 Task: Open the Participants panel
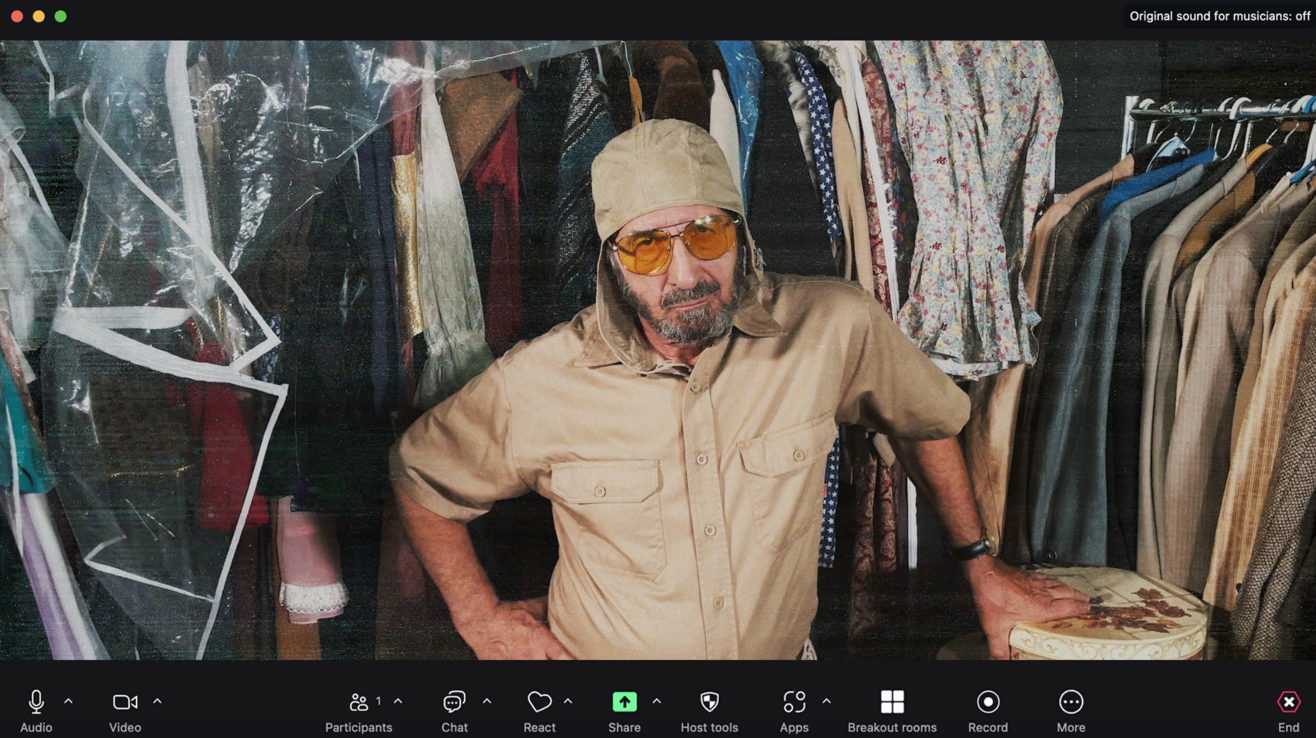tap(359, 702)
